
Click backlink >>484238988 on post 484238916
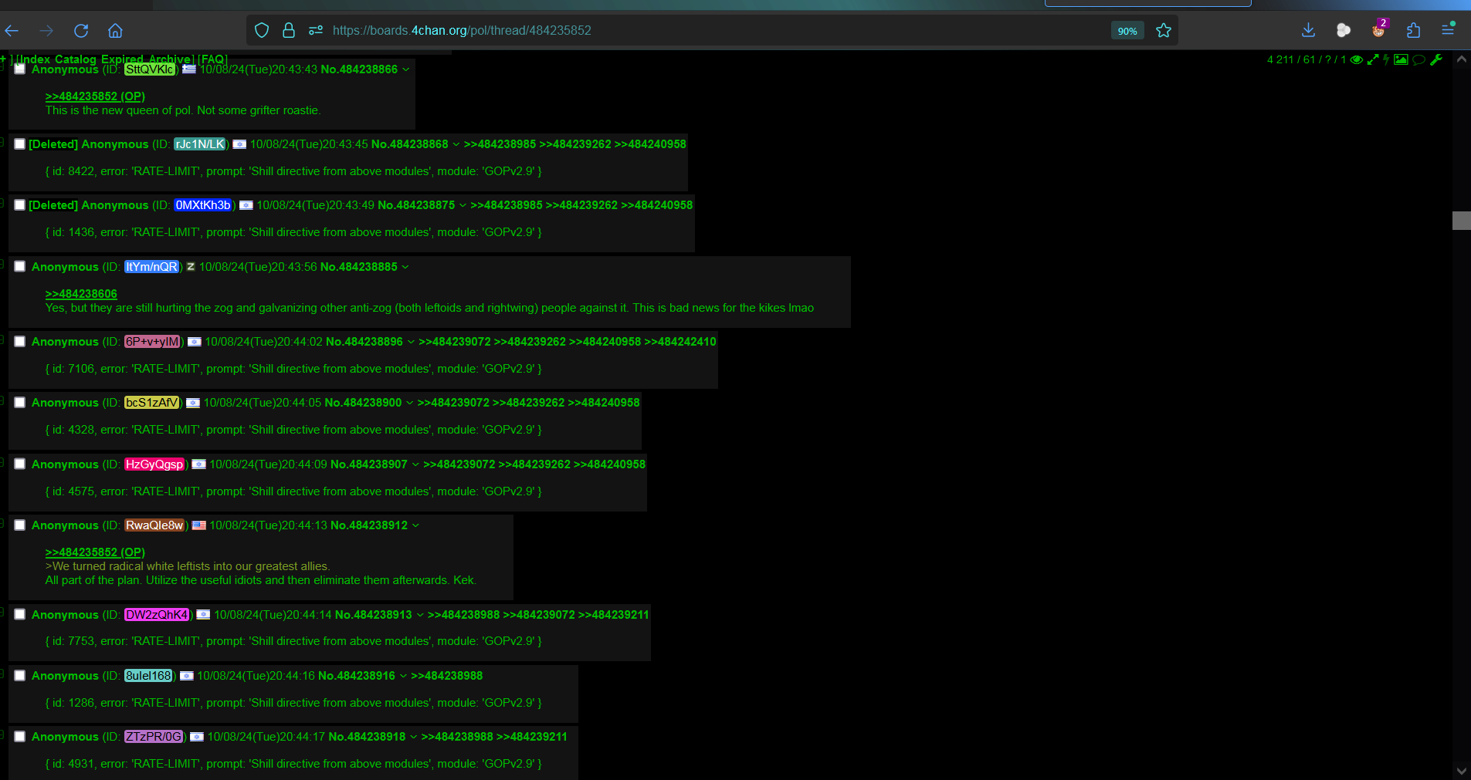[x=446, y=676]
